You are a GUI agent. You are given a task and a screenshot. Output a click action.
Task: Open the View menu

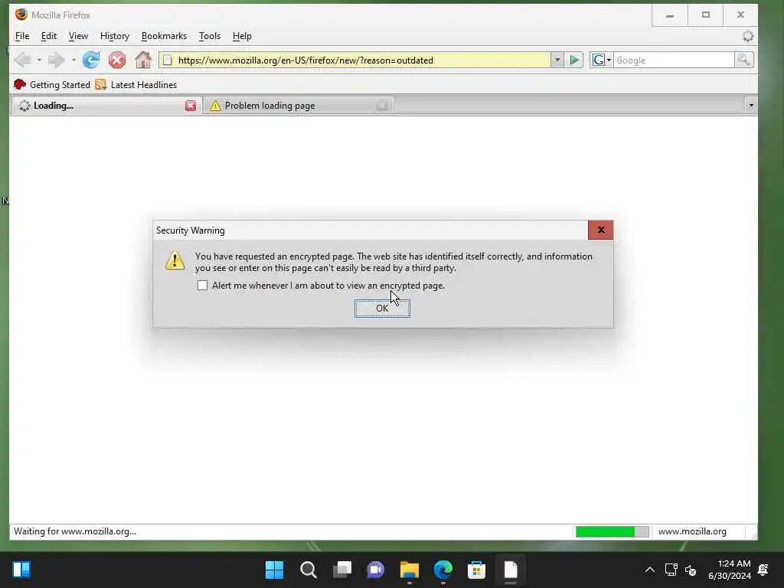pos(78,36)
